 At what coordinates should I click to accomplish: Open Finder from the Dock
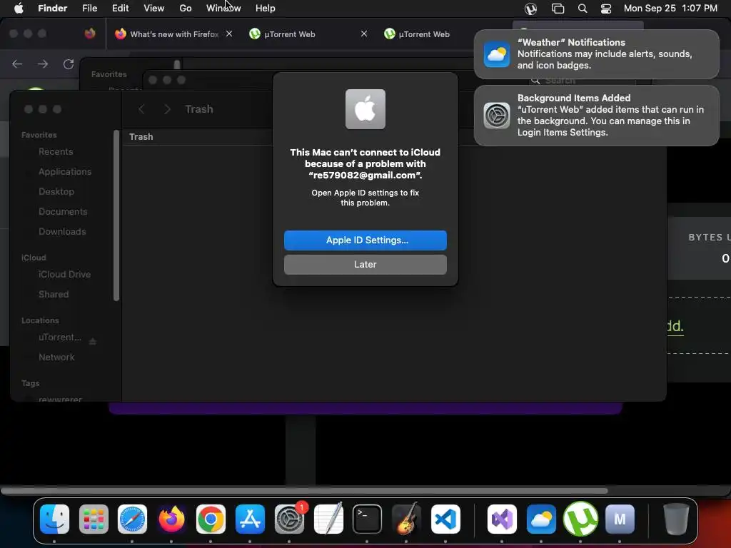pos(54,519)
